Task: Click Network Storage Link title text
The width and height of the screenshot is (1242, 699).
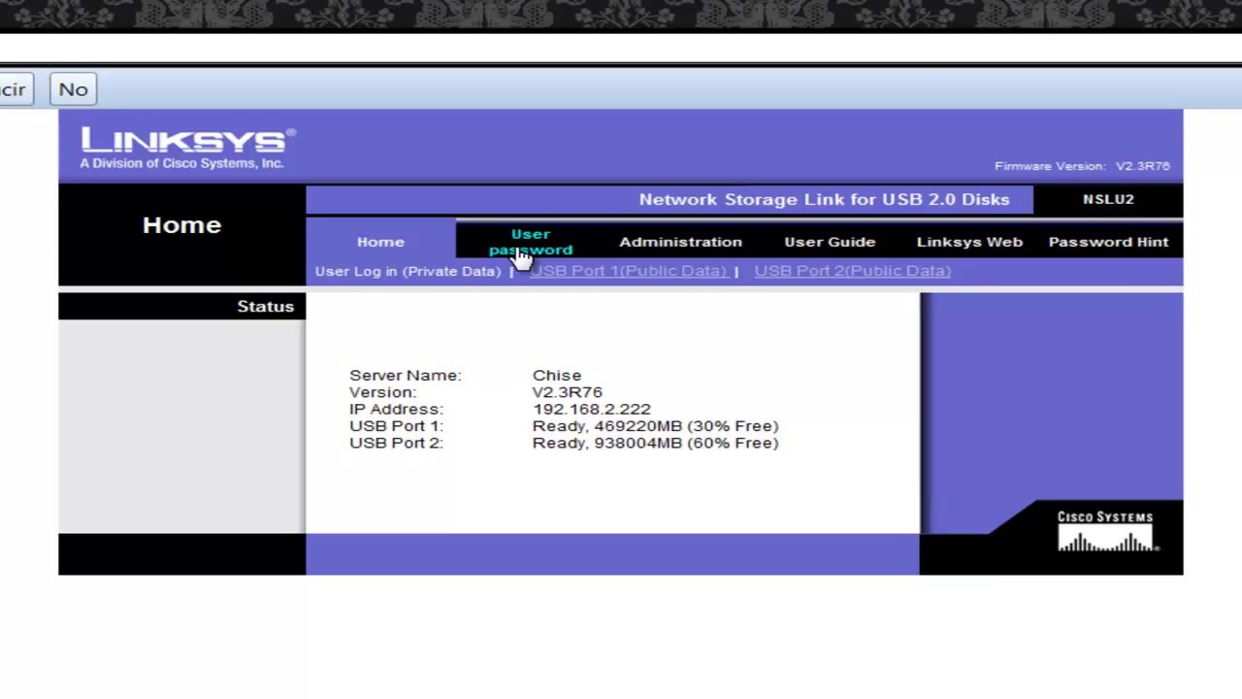Action: 824,199
